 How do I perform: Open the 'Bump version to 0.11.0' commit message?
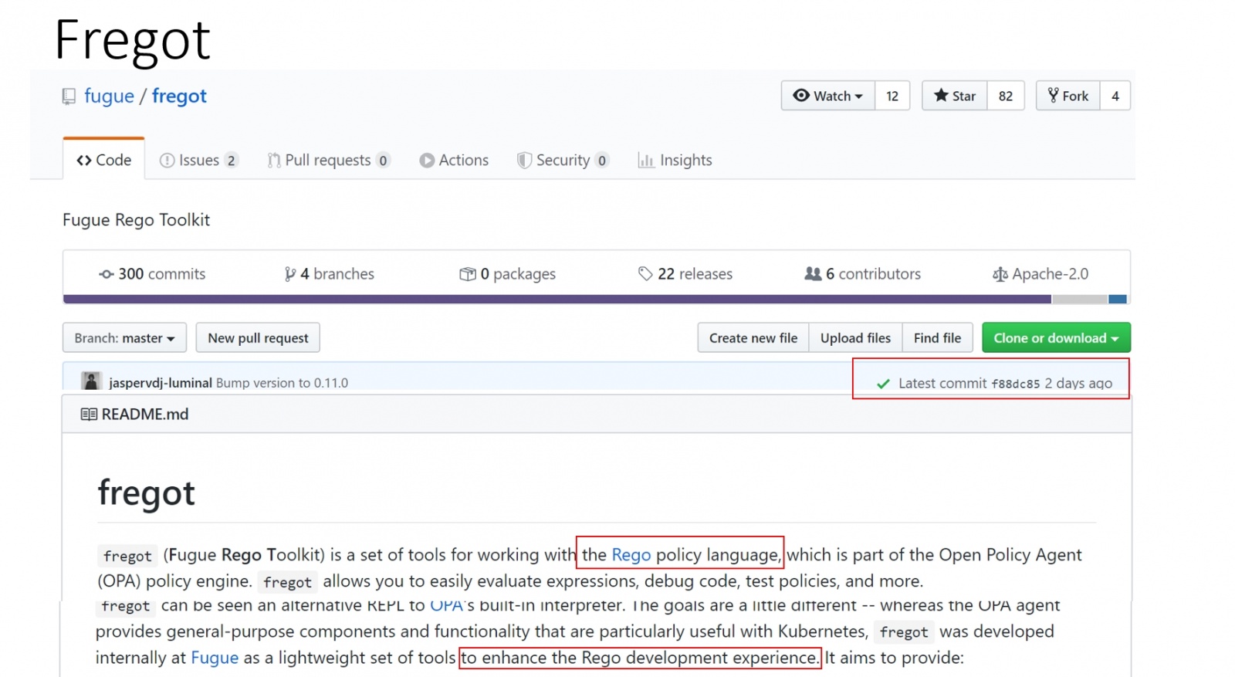tap(283, 383)
